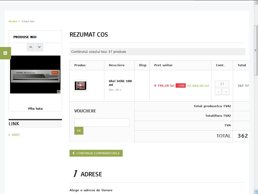This screenshot has height=194, width=258.
Task: Show next new product with down arrow
Action: (39, 47)
